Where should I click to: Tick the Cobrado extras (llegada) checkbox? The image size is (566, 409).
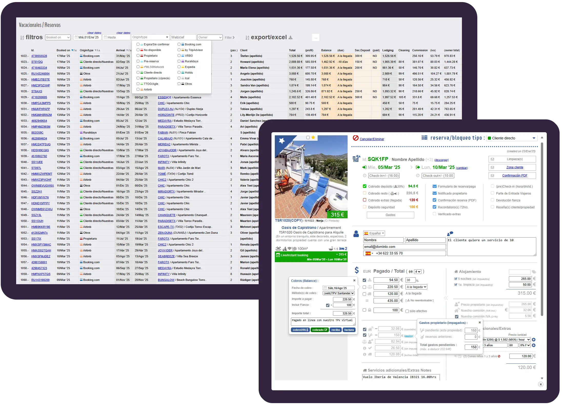(x=365, y=200)
